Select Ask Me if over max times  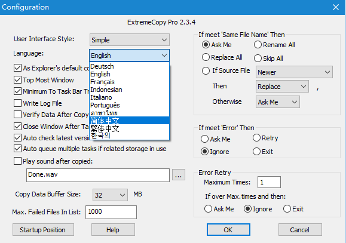tap(208, 209)
